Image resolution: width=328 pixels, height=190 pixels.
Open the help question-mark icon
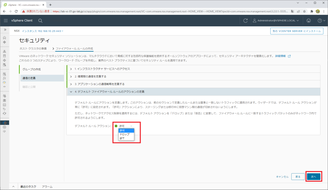[x=320, y=21]
